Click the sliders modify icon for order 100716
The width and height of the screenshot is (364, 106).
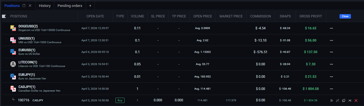click(x=338, y=100)
